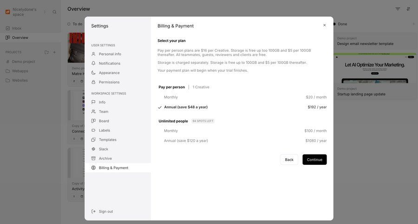The height and width of the screenshot is (224, 418).
Task: Choose Annual unlimited people plan
Action: coord(186,141)
